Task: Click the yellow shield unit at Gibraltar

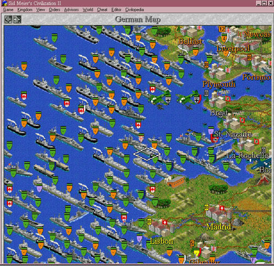Action: pyautogui.click(x=197, y=253)
